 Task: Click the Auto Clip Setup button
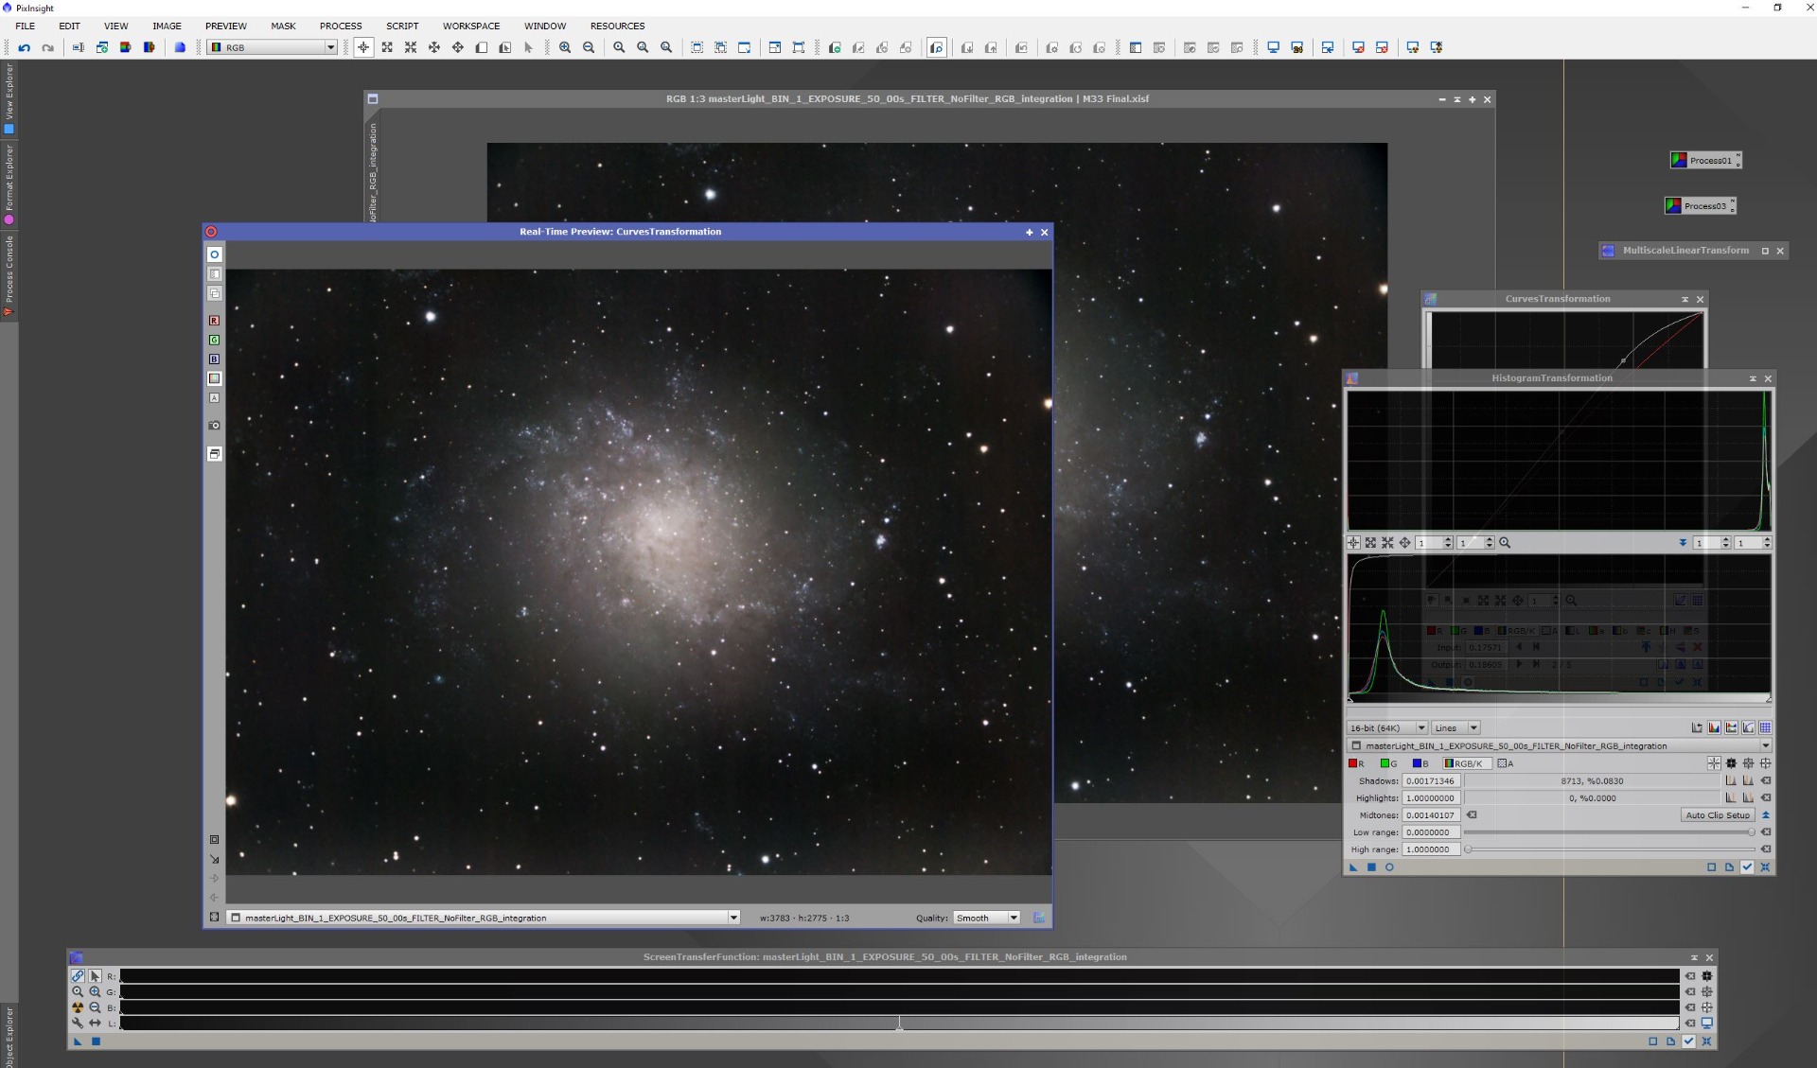[1717, 814]
